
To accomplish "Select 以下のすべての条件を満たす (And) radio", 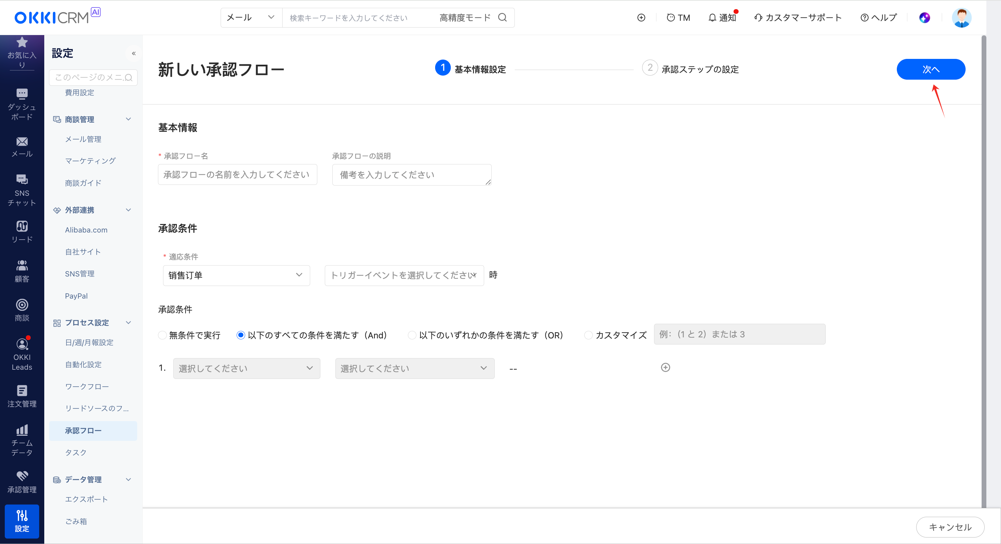I will [x=241, y=335].
